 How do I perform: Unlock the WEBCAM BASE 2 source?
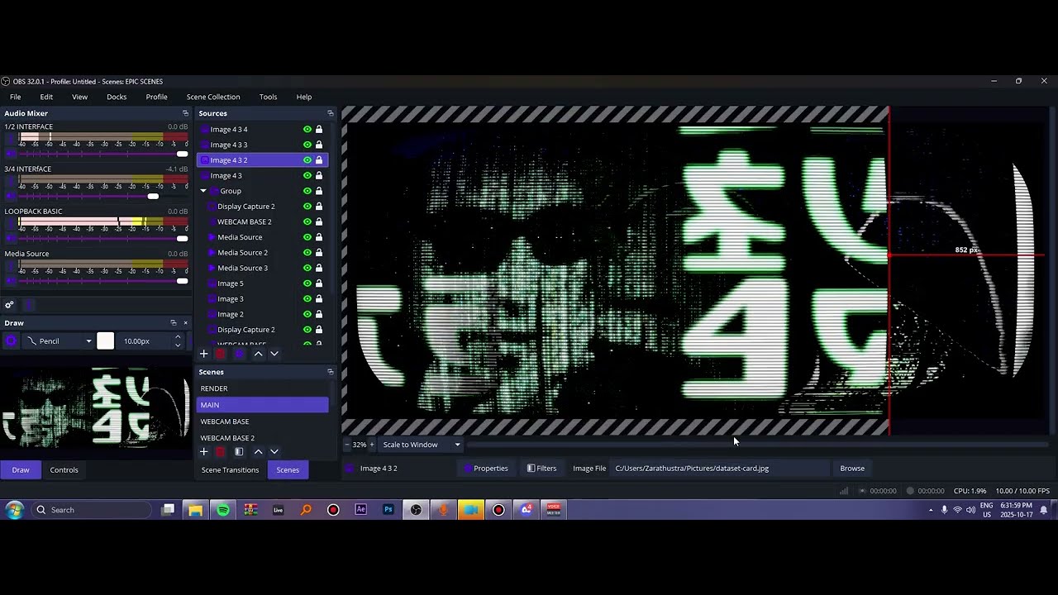pos(319,221)
